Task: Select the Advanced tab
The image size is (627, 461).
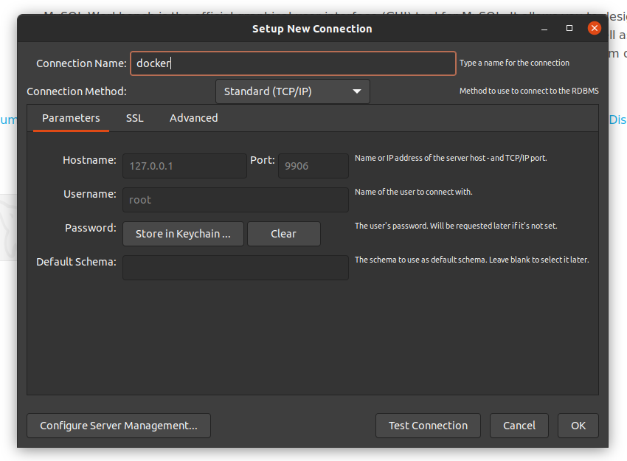Action: tap(194, 118)
